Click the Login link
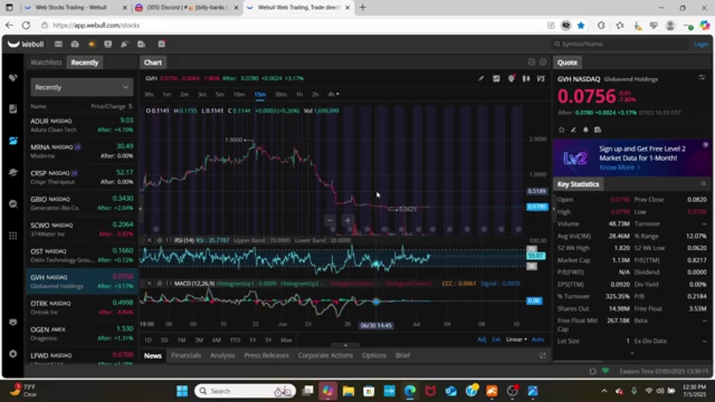This screenshot has height=402, width=715. pos(701,44)
